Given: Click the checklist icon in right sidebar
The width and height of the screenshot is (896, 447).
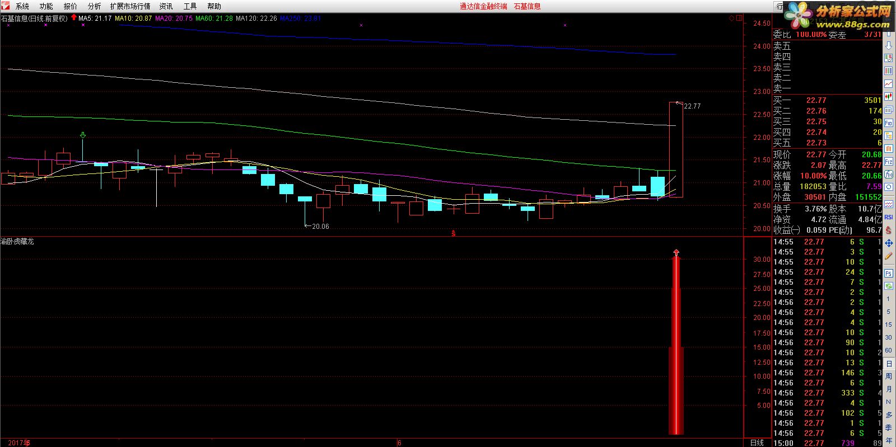Looking at the screenshot, I should 889,58.
